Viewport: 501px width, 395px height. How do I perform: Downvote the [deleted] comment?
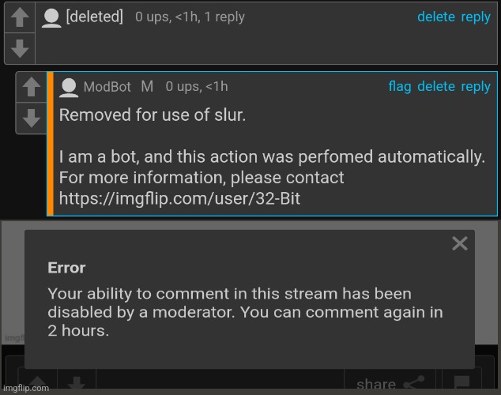point(20,48)
